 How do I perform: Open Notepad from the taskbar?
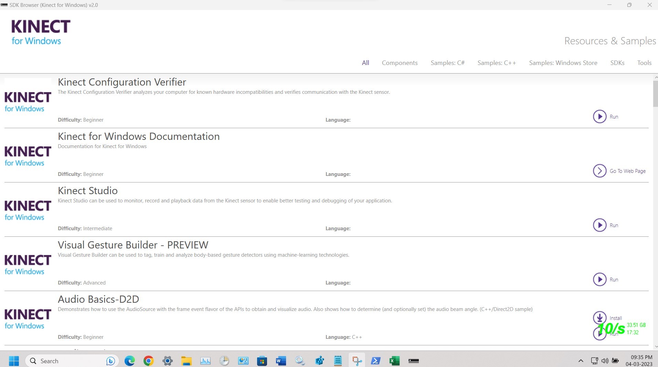coord(338,361)
